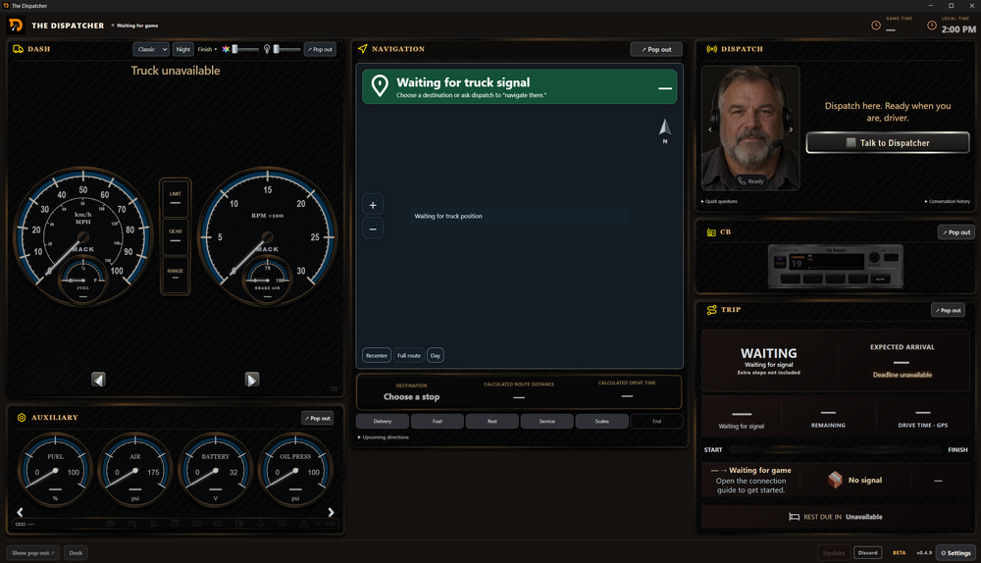The image size is (981, 563).
Task: Select previous dispatcher portrait arrow
Action: pos(709,129)
